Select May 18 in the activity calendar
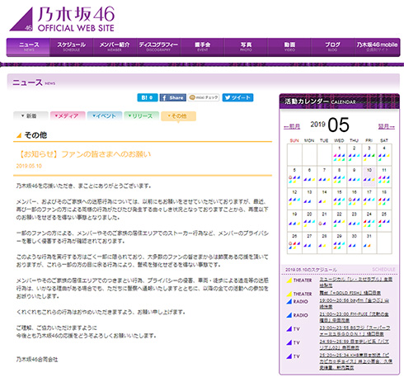This screenshot has height=377, width=404. click(x=384, y=199)
